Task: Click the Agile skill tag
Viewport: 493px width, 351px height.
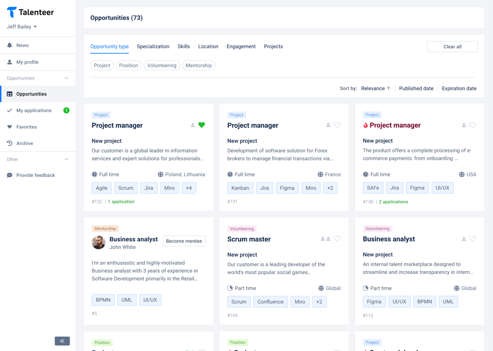Action: tap(102, 188)
